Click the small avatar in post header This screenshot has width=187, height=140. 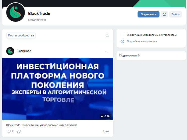coord(10,51)
